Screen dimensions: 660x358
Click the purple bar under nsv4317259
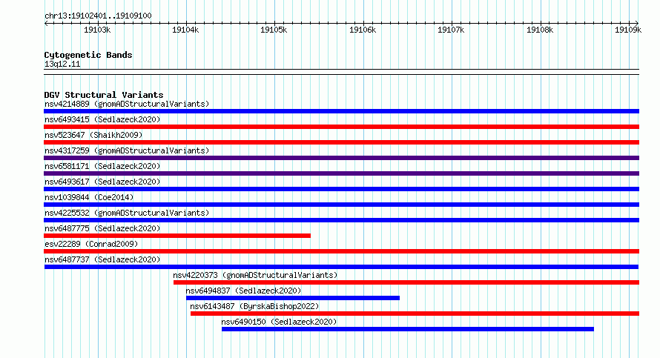pyautogui.click(x=341, y=158)
